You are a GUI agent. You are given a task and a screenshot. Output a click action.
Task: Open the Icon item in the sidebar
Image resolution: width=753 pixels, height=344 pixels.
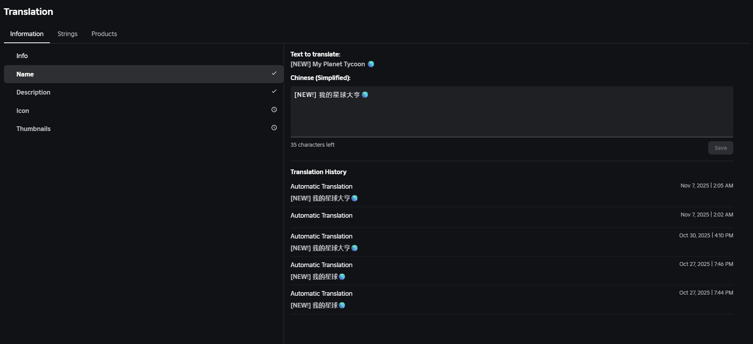(144, 111)
